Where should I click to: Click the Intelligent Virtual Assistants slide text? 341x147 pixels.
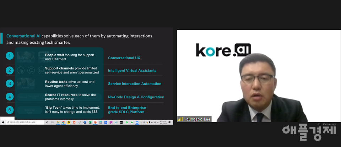pos(132,71)
